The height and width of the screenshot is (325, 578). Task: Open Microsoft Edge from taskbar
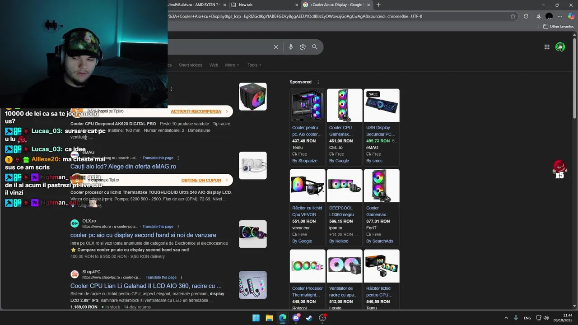tap(283, 318)
